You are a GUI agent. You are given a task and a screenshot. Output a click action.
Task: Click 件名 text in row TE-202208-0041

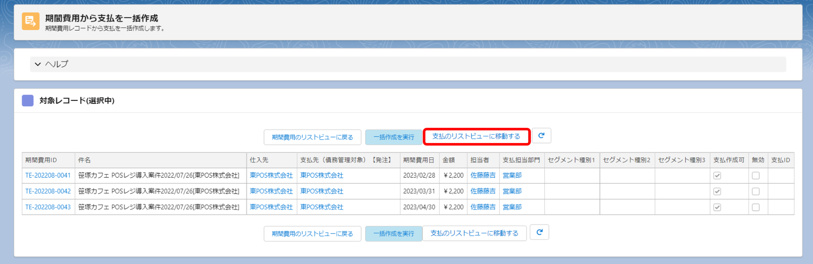[159, 175]
